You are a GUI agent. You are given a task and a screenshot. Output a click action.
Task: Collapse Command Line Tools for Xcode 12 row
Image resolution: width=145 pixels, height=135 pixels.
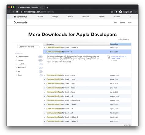45,52
